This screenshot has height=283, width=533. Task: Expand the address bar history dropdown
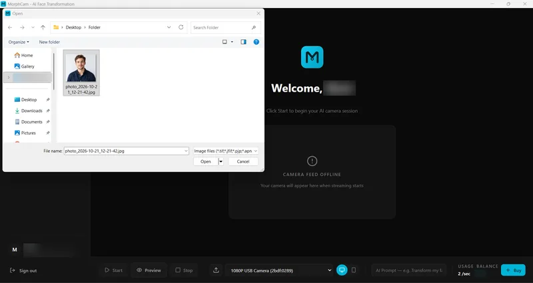pos(169,27)
